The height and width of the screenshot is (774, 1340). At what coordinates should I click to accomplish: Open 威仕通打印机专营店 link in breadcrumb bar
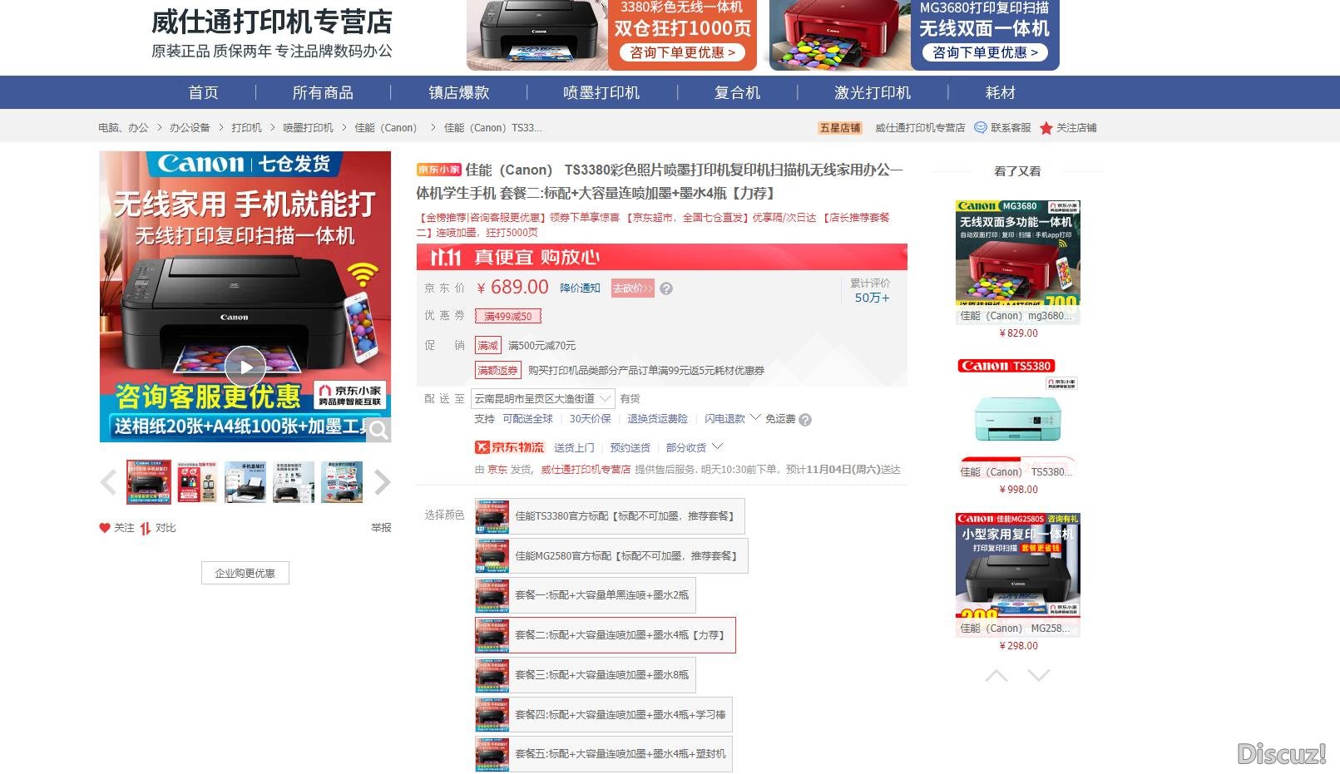coord(920,128)
